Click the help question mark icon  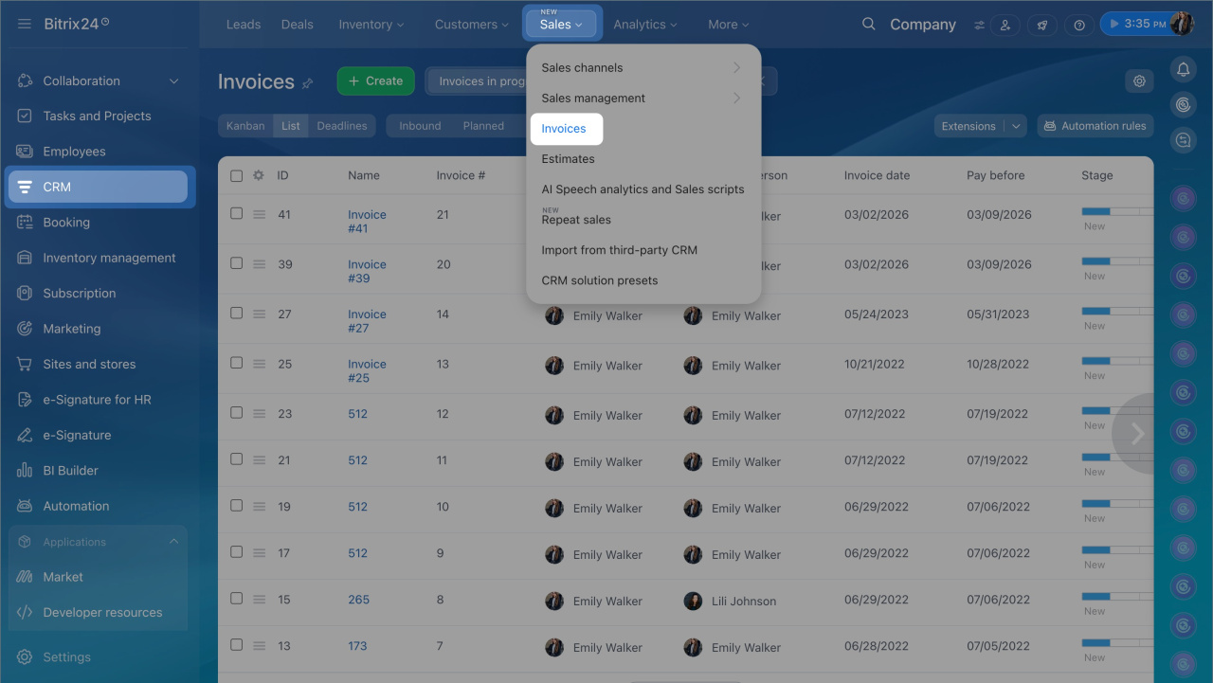coord(1078,26)
